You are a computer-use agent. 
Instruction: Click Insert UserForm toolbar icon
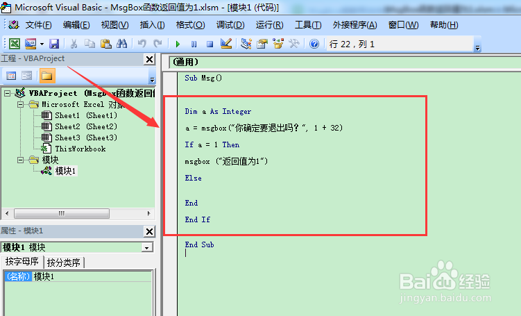31,44
